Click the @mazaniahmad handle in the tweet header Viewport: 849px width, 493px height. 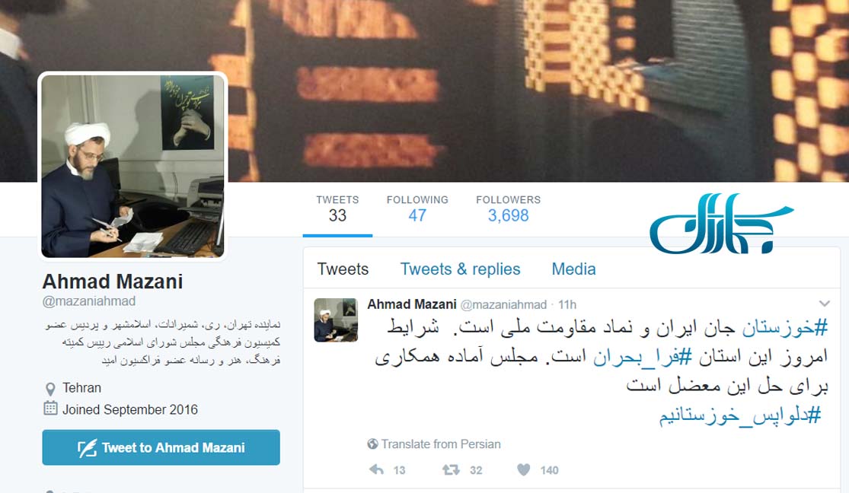(503, 304)
